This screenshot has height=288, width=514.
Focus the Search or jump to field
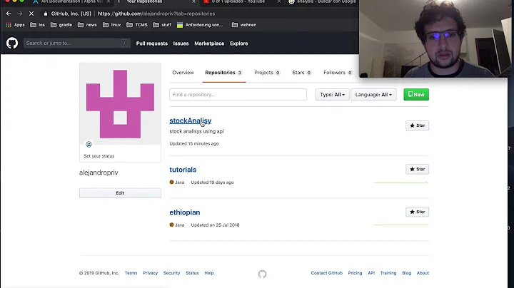[x=77, y=43]
